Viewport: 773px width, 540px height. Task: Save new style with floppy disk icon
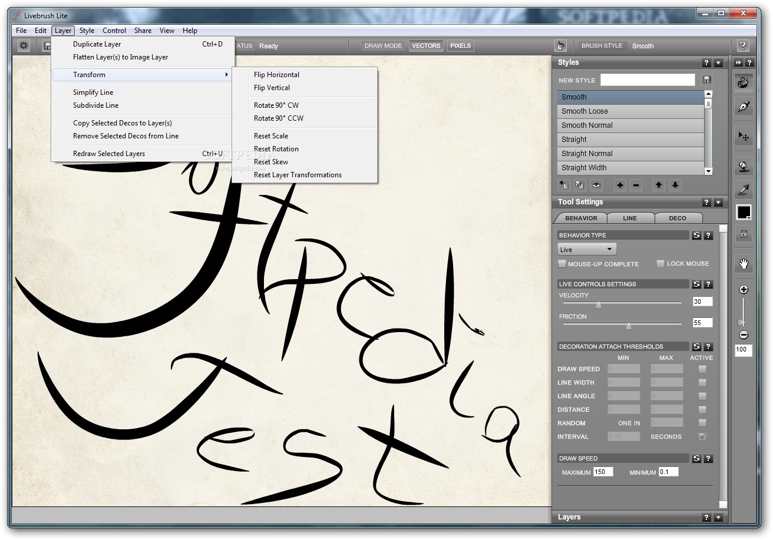coord(707,80)
